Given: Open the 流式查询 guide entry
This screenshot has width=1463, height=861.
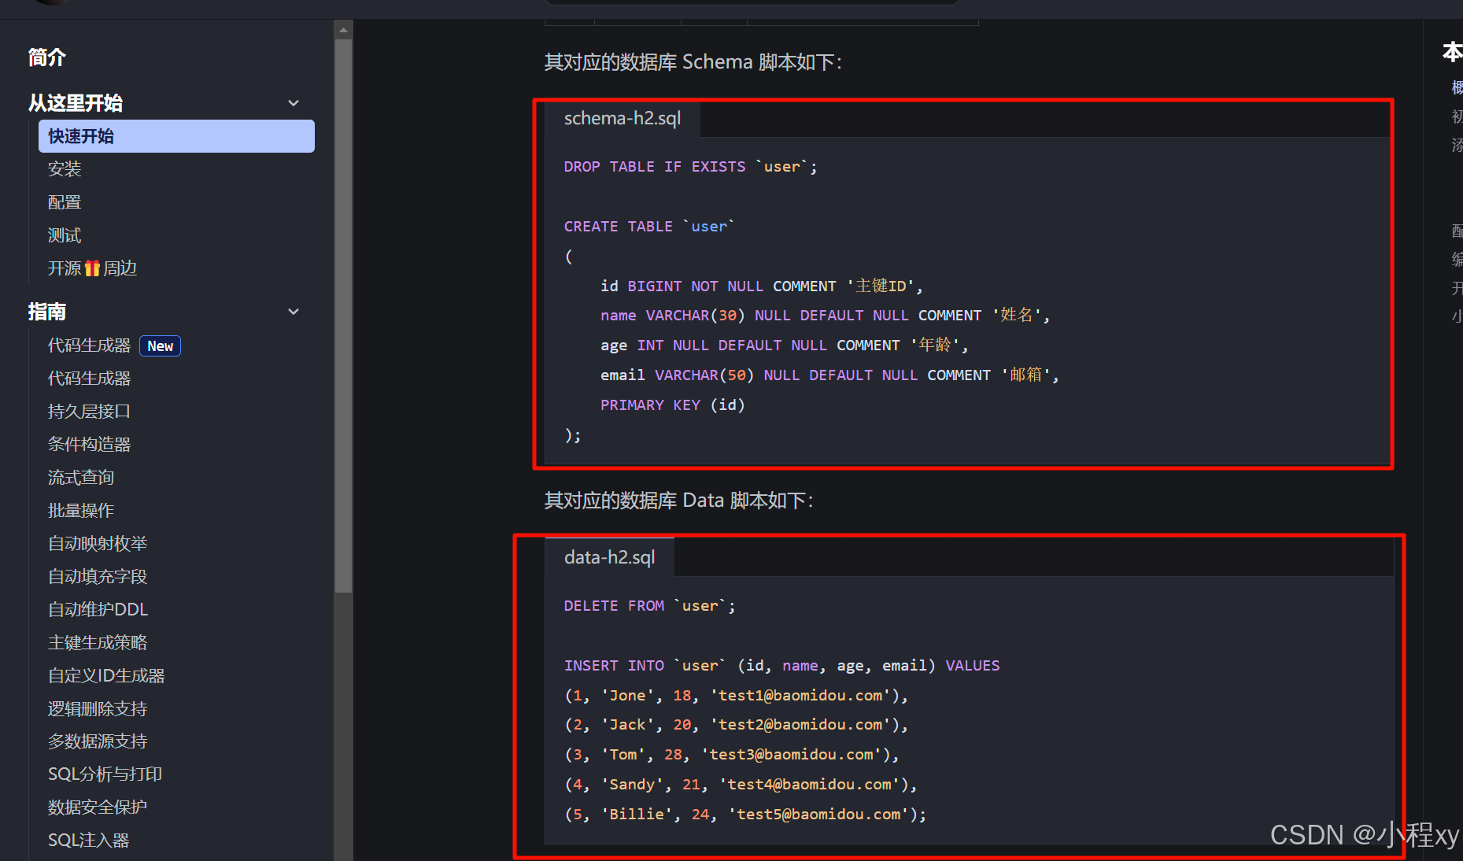Looking at the screenshot, I should pos(81,478).
